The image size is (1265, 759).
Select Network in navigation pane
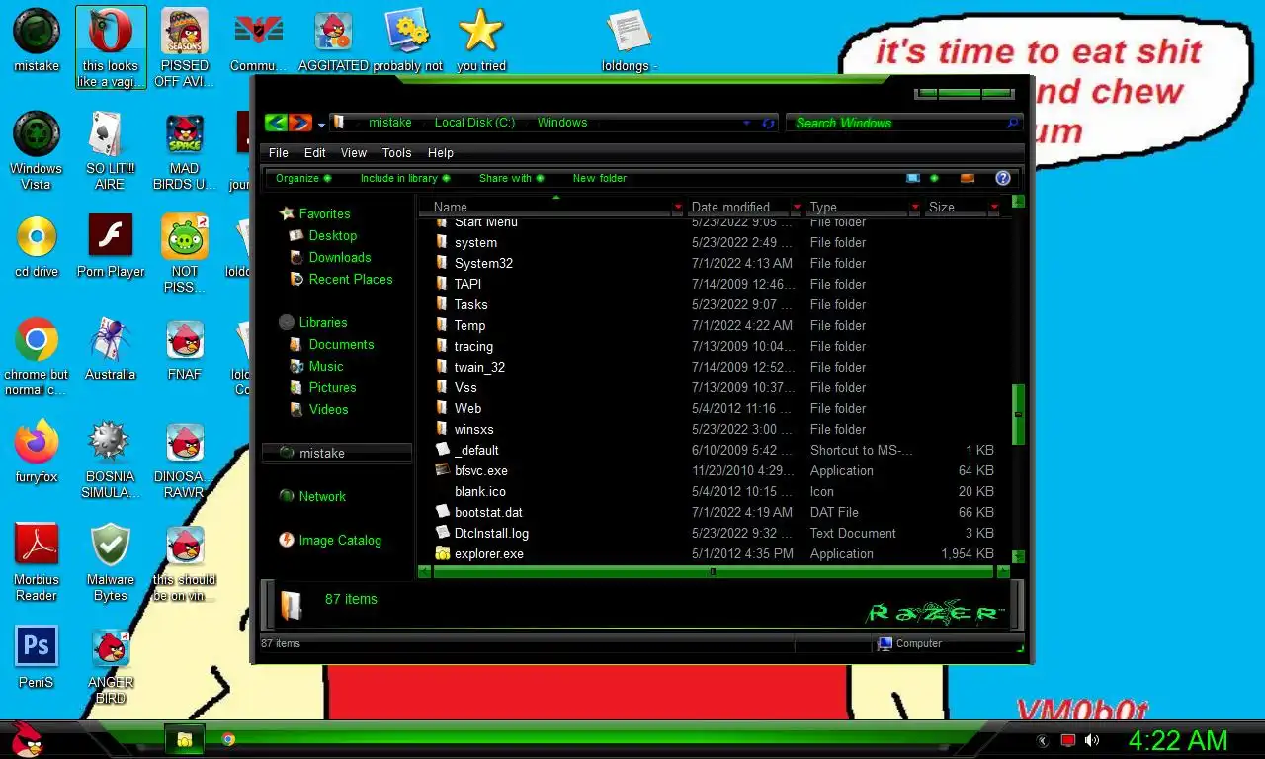click(322, 496)
